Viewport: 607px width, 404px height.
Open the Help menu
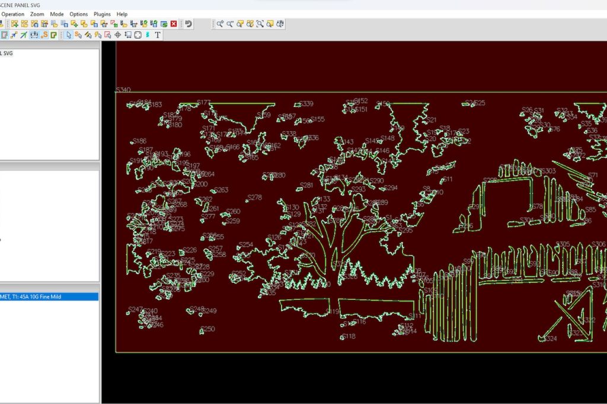coord(122,14)
